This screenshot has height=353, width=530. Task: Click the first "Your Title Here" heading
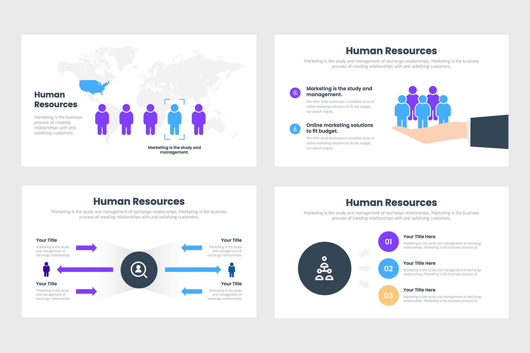[x=419, y=237]
